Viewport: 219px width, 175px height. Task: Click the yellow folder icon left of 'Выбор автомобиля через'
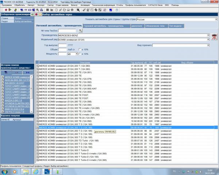(x=40, y=14)
